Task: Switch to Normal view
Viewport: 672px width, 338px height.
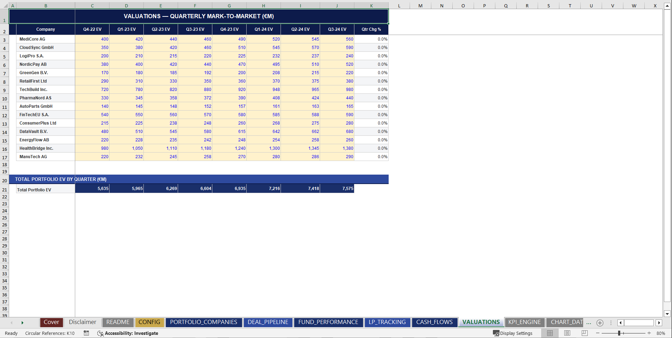Action: 550,333
